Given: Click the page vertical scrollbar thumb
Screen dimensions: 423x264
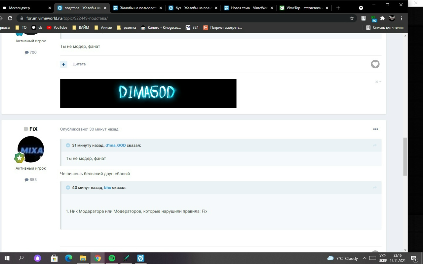Looking at the screenshot, I should pos(405,157).
